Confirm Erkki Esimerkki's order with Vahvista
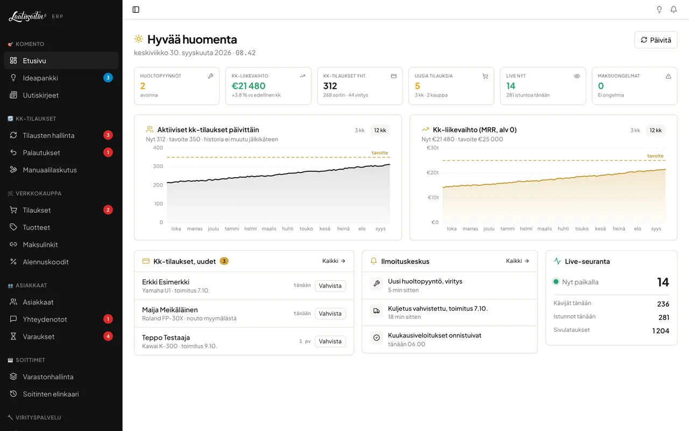This screenshot has height=431, width=689. coord(330,286)
